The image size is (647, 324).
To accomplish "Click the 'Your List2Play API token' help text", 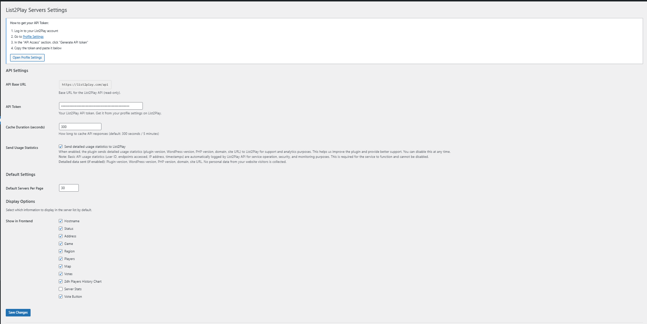I will click(x=110, y=113).
